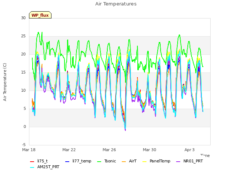Click the Mar 22 x-axis tick label

coord(69,150)
